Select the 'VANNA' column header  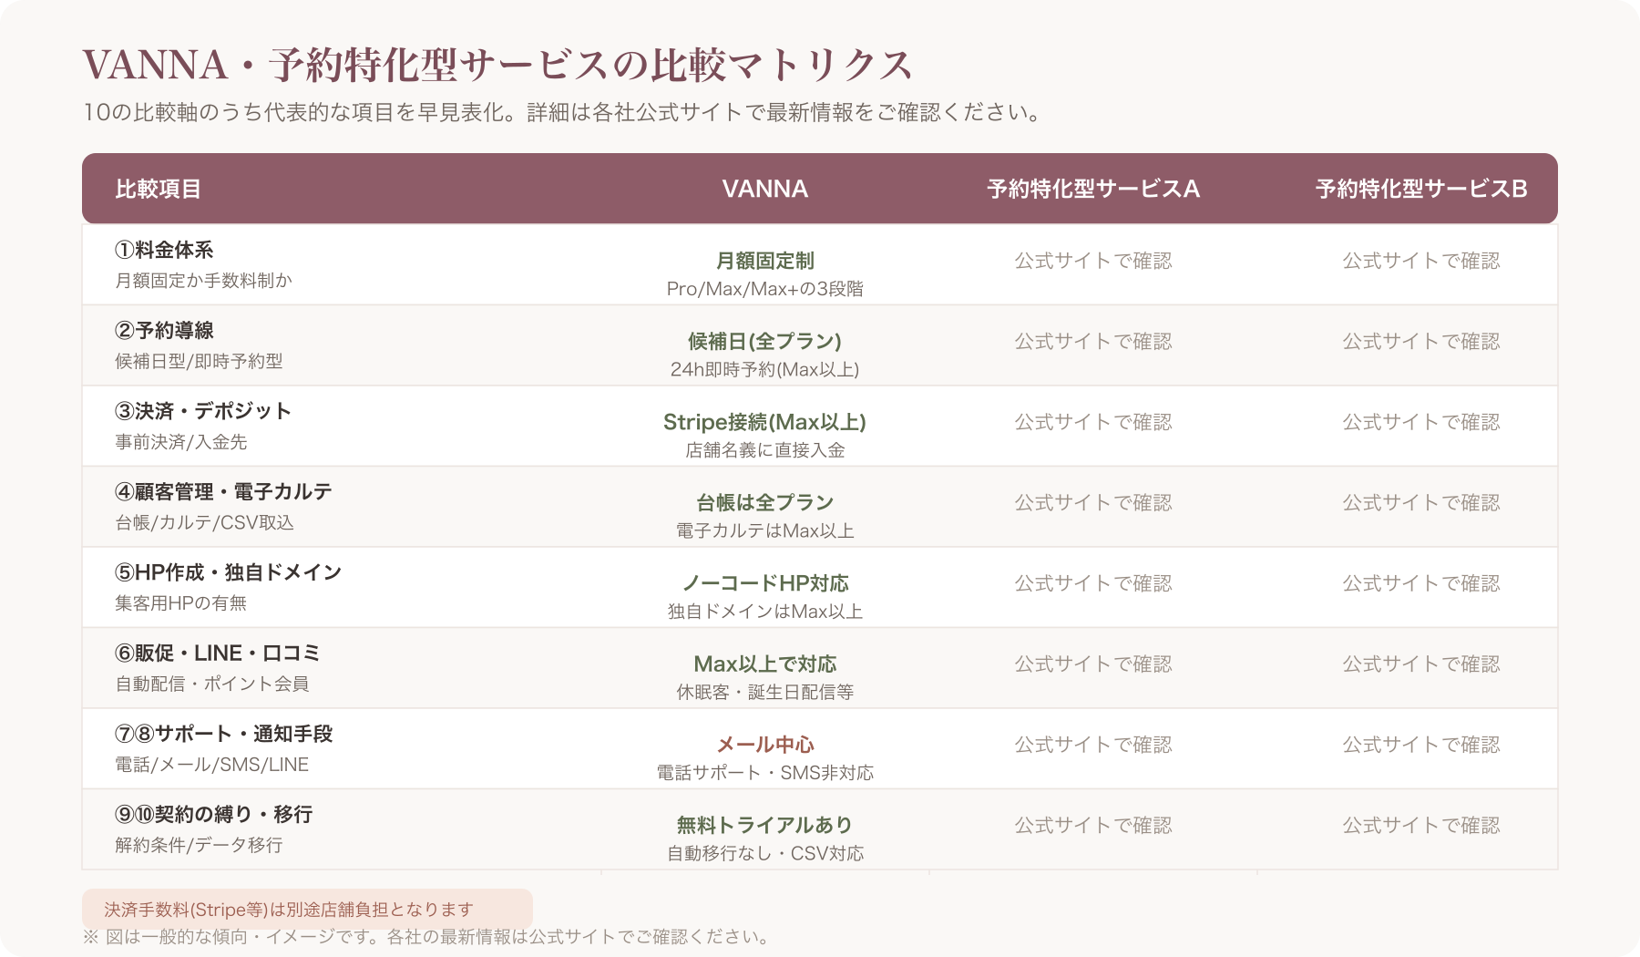coord(765,189)
